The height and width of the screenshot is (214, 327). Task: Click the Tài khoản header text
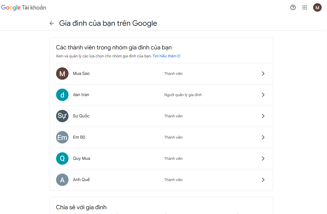coord(34,8)
